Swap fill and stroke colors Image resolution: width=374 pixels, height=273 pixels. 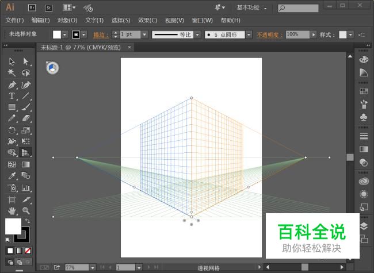pos(28,221)
